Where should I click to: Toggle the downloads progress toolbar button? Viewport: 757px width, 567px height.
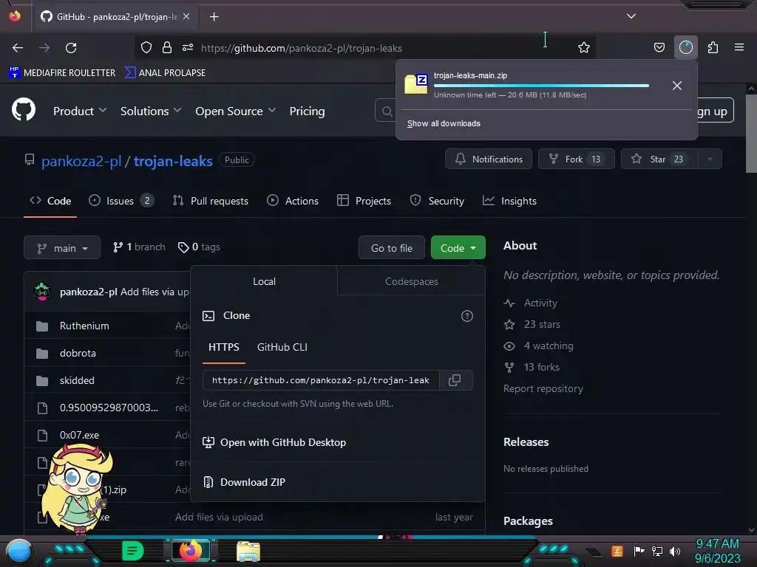click(x=685, y=47)
